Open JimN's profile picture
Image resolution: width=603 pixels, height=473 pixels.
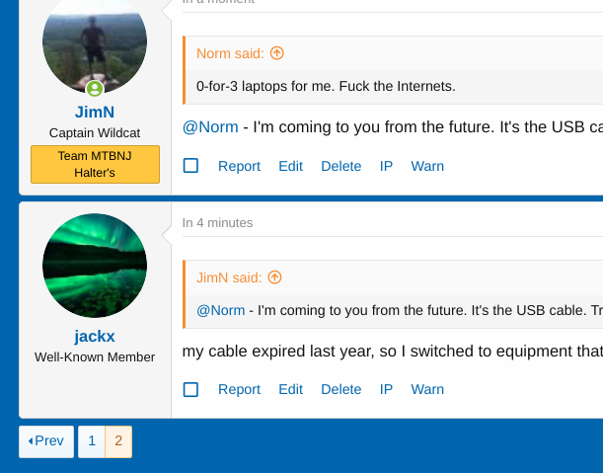[x=95, y=43]
